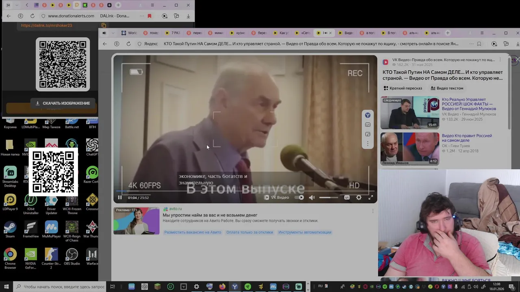Open Streamlabs Desktop shortcut

pos(10,176)
